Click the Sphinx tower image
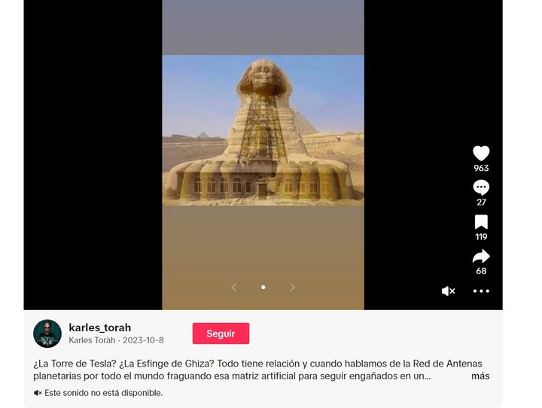 pos(263,130)
